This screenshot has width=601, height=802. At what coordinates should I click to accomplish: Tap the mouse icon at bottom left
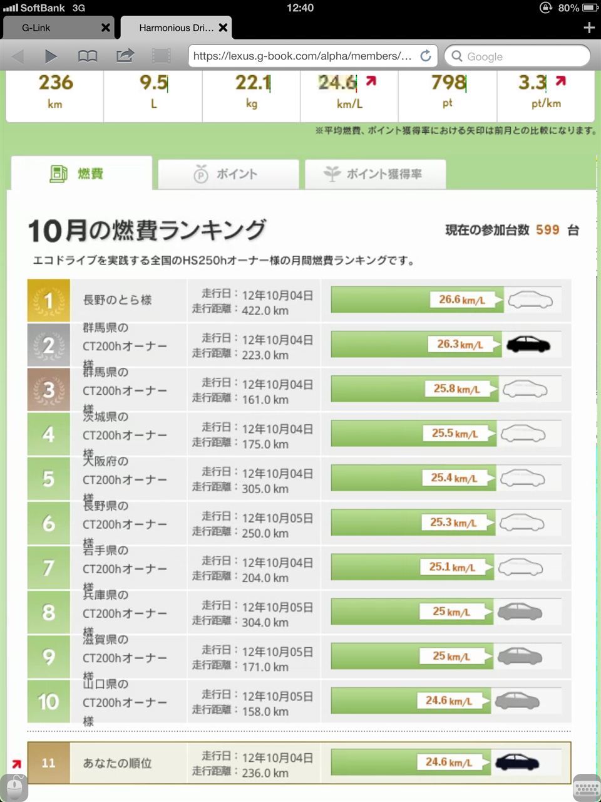click(14, 787)
